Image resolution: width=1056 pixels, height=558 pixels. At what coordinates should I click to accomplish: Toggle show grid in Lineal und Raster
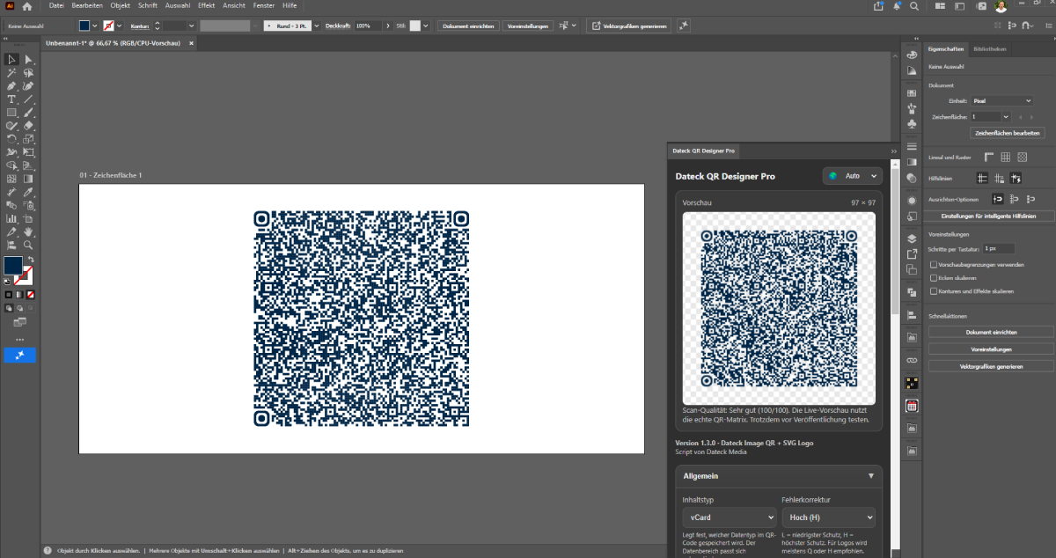(1005, 157)
